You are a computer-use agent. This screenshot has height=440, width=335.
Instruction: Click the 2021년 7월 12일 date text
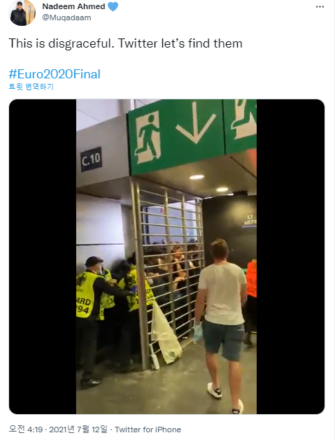(x=78, y=429)
